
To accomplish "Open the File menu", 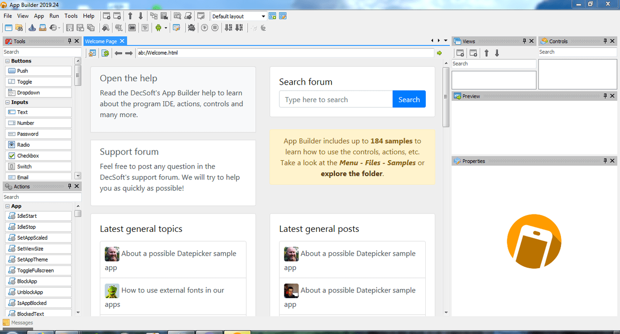I will tap(8, 16).
